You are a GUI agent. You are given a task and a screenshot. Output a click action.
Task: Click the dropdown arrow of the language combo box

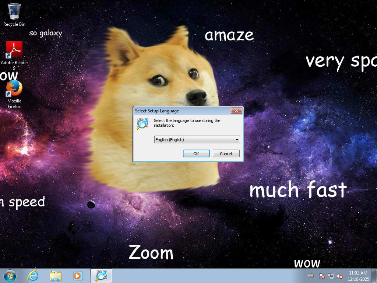[237, 140]
